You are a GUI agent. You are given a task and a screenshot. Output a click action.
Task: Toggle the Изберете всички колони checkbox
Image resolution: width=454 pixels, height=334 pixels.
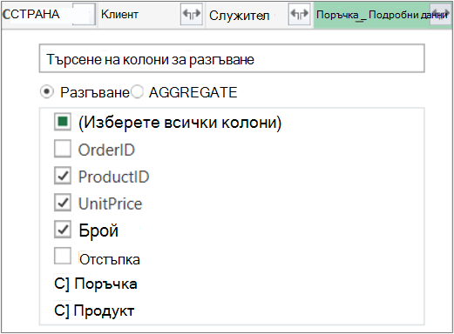63,122
